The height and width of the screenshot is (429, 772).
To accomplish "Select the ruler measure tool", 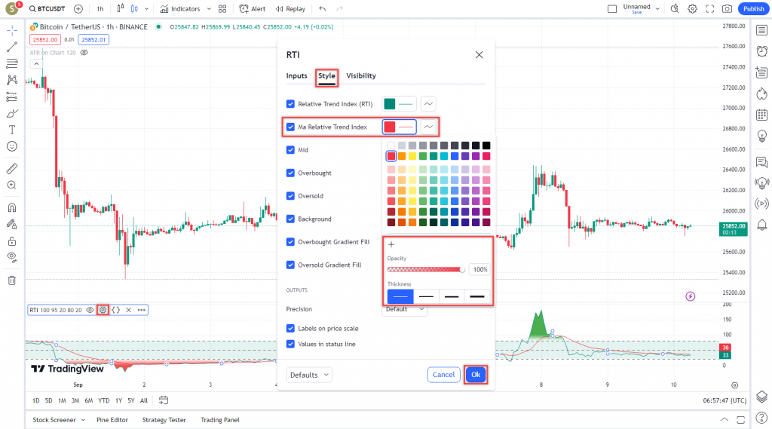I will coord(12,168).
